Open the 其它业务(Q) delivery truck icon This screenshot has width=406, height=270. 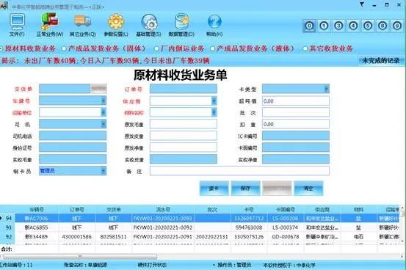83,21
